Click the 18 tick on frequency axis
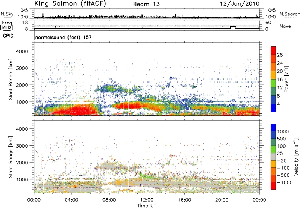The height and width of the screenshot is (208, 300). [x=25, y=23]
